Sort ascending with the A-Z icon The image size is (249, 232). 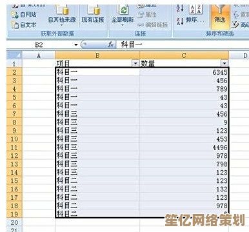click(x=180, y=8)
